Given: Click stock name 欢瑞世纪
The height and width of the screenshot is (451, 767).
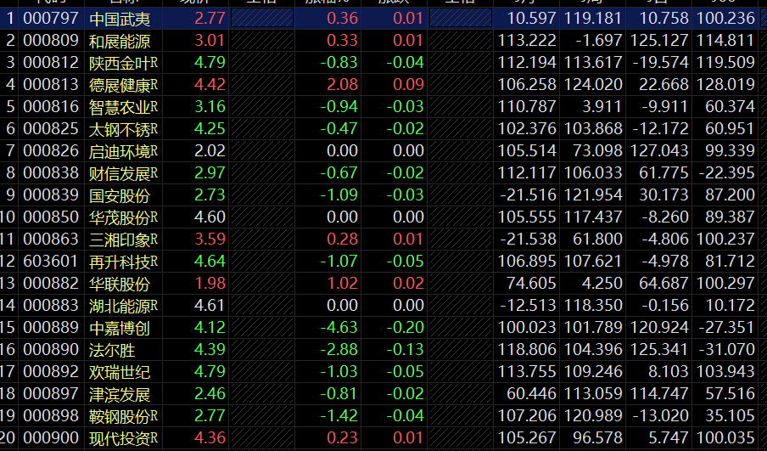Looking at the screenshot, I should coord(120,372).
